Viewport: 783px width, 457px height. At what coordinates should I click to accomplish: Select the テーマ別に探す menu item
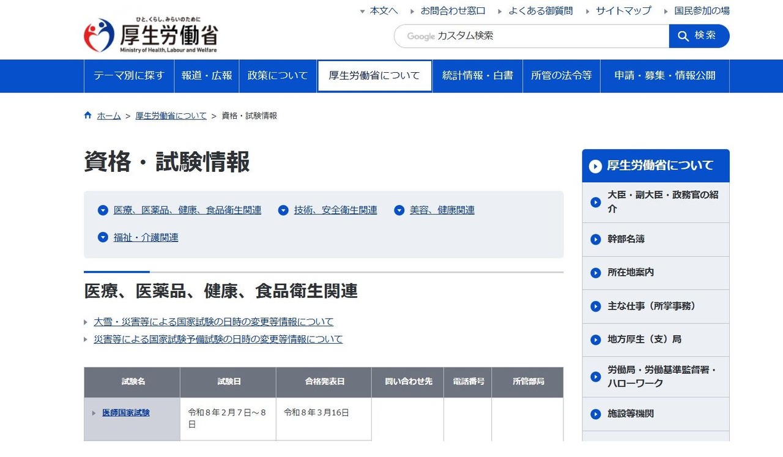coord(128,76)
